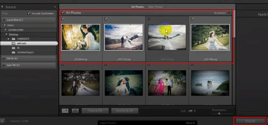268x125 pixels.
Task: Expand the 100MSDCF folder arrow
Action: (x=9, y=39)
